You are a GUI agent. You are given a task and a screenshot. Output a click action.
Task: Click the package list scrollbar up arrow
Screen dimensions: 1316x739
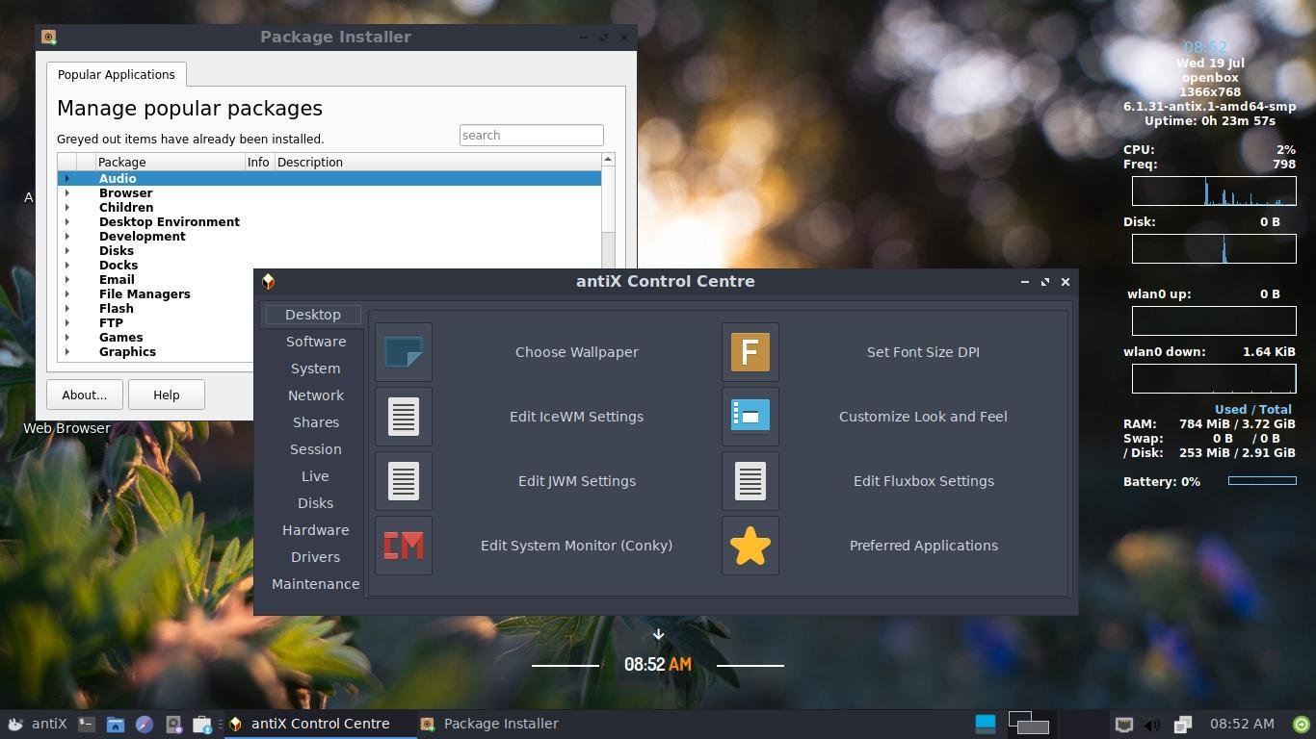pyautogui.click(x=608, y=159)
